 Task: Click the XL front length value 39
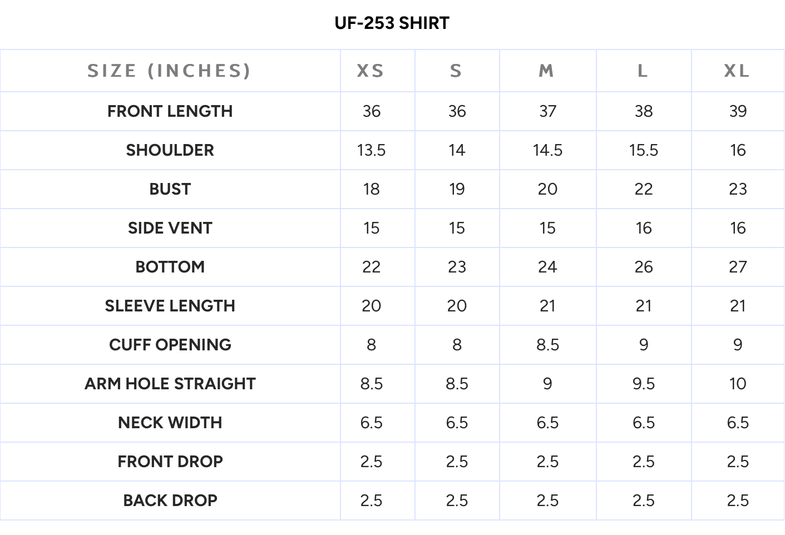coord(738,111)
